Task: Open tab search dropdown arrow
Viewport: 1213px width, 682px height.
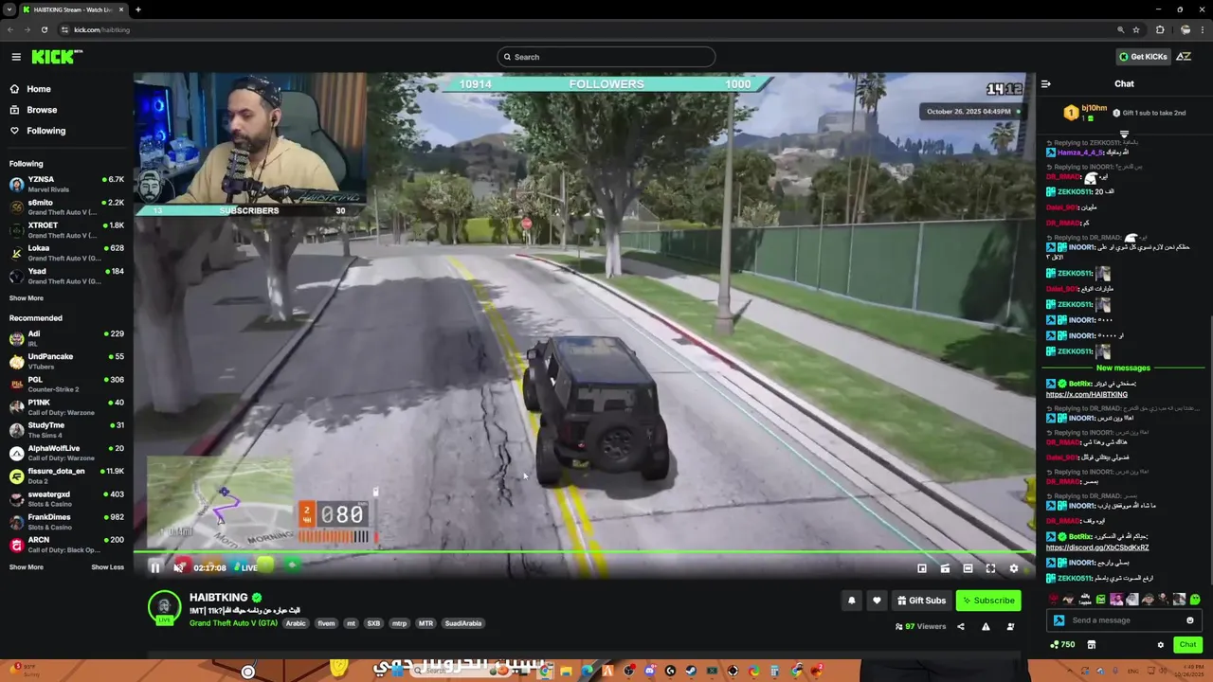Action: click(x=9, y=9)
